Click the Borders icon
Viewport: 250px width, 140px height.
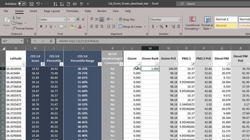click(x=61, y=26)
